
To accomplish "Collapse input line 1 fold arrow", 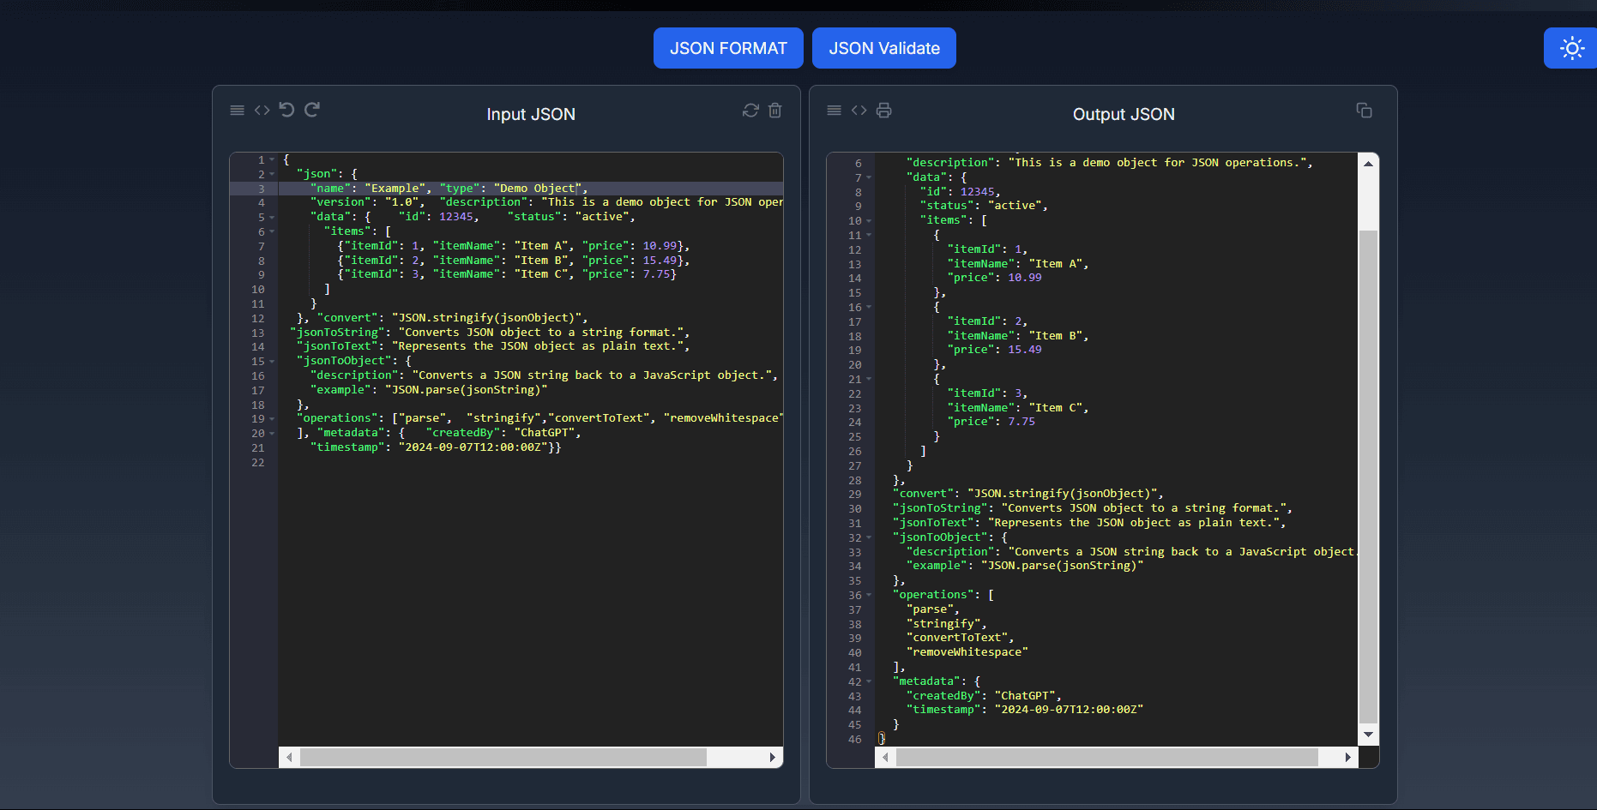I will [x=272, y=159].
